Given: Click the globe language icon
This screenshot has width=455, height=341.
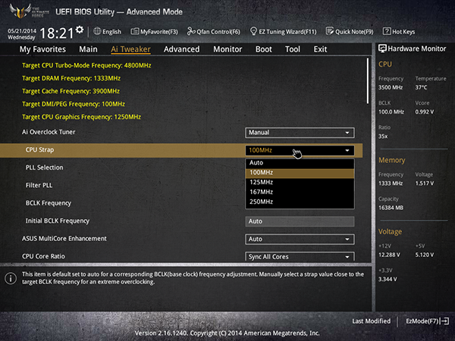Looking at the screenshot, I should [97, 31].
